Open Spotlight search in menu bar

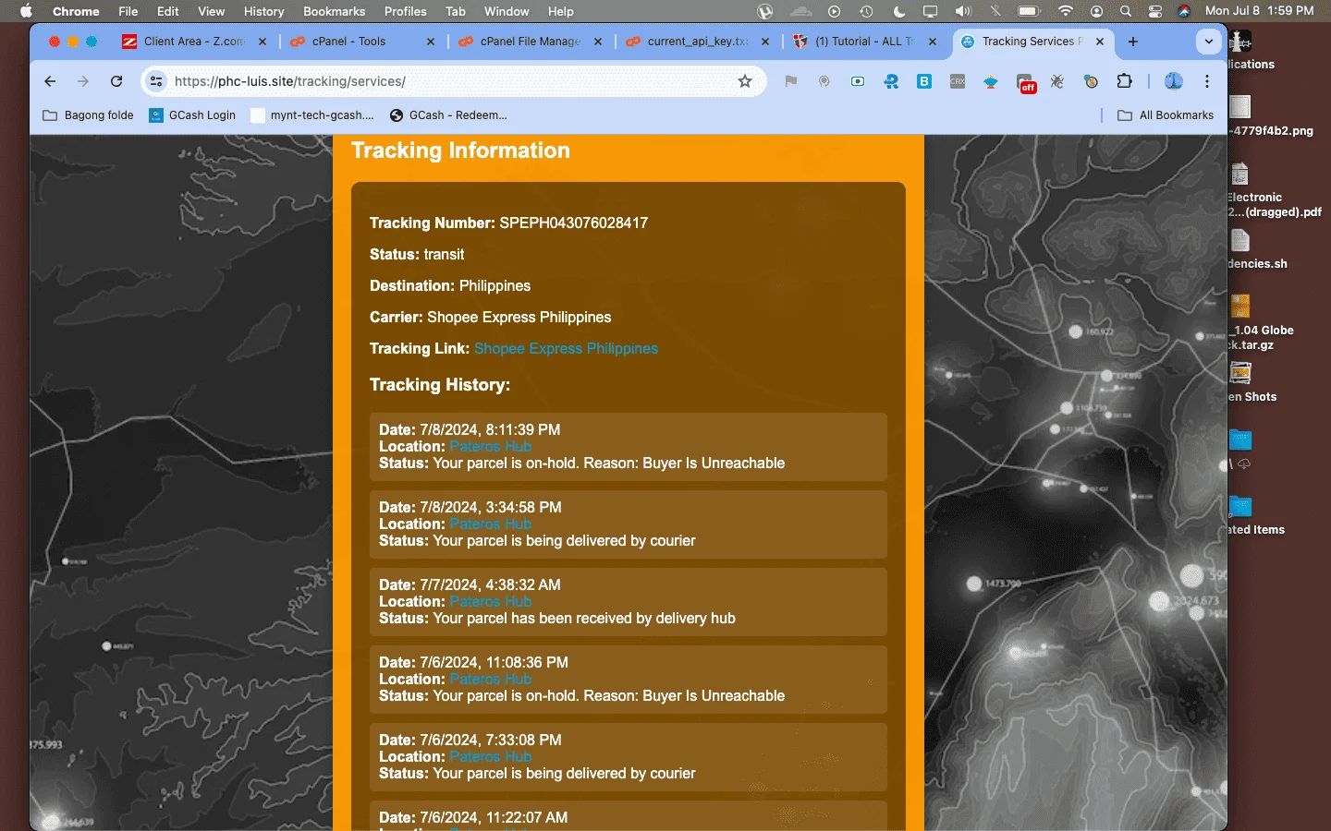tap(1126, 11)
